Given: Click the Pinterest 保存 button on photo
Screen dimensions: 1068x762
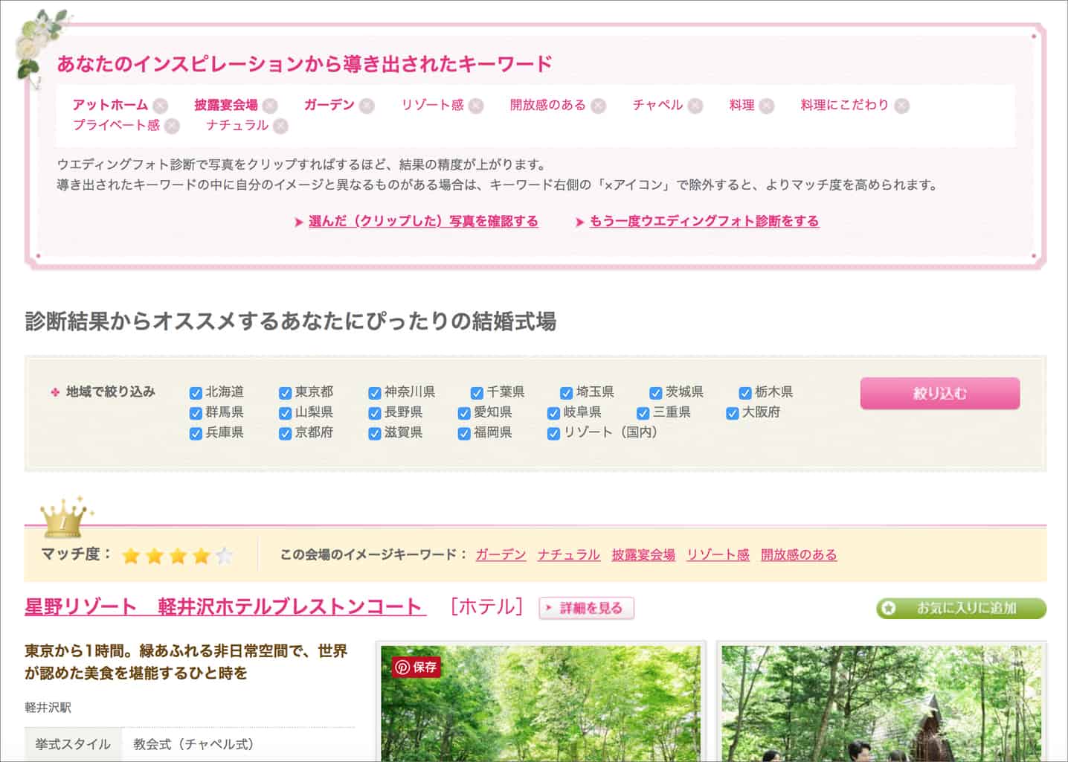Looking at the screenshot, I should [x=416, y=667].
